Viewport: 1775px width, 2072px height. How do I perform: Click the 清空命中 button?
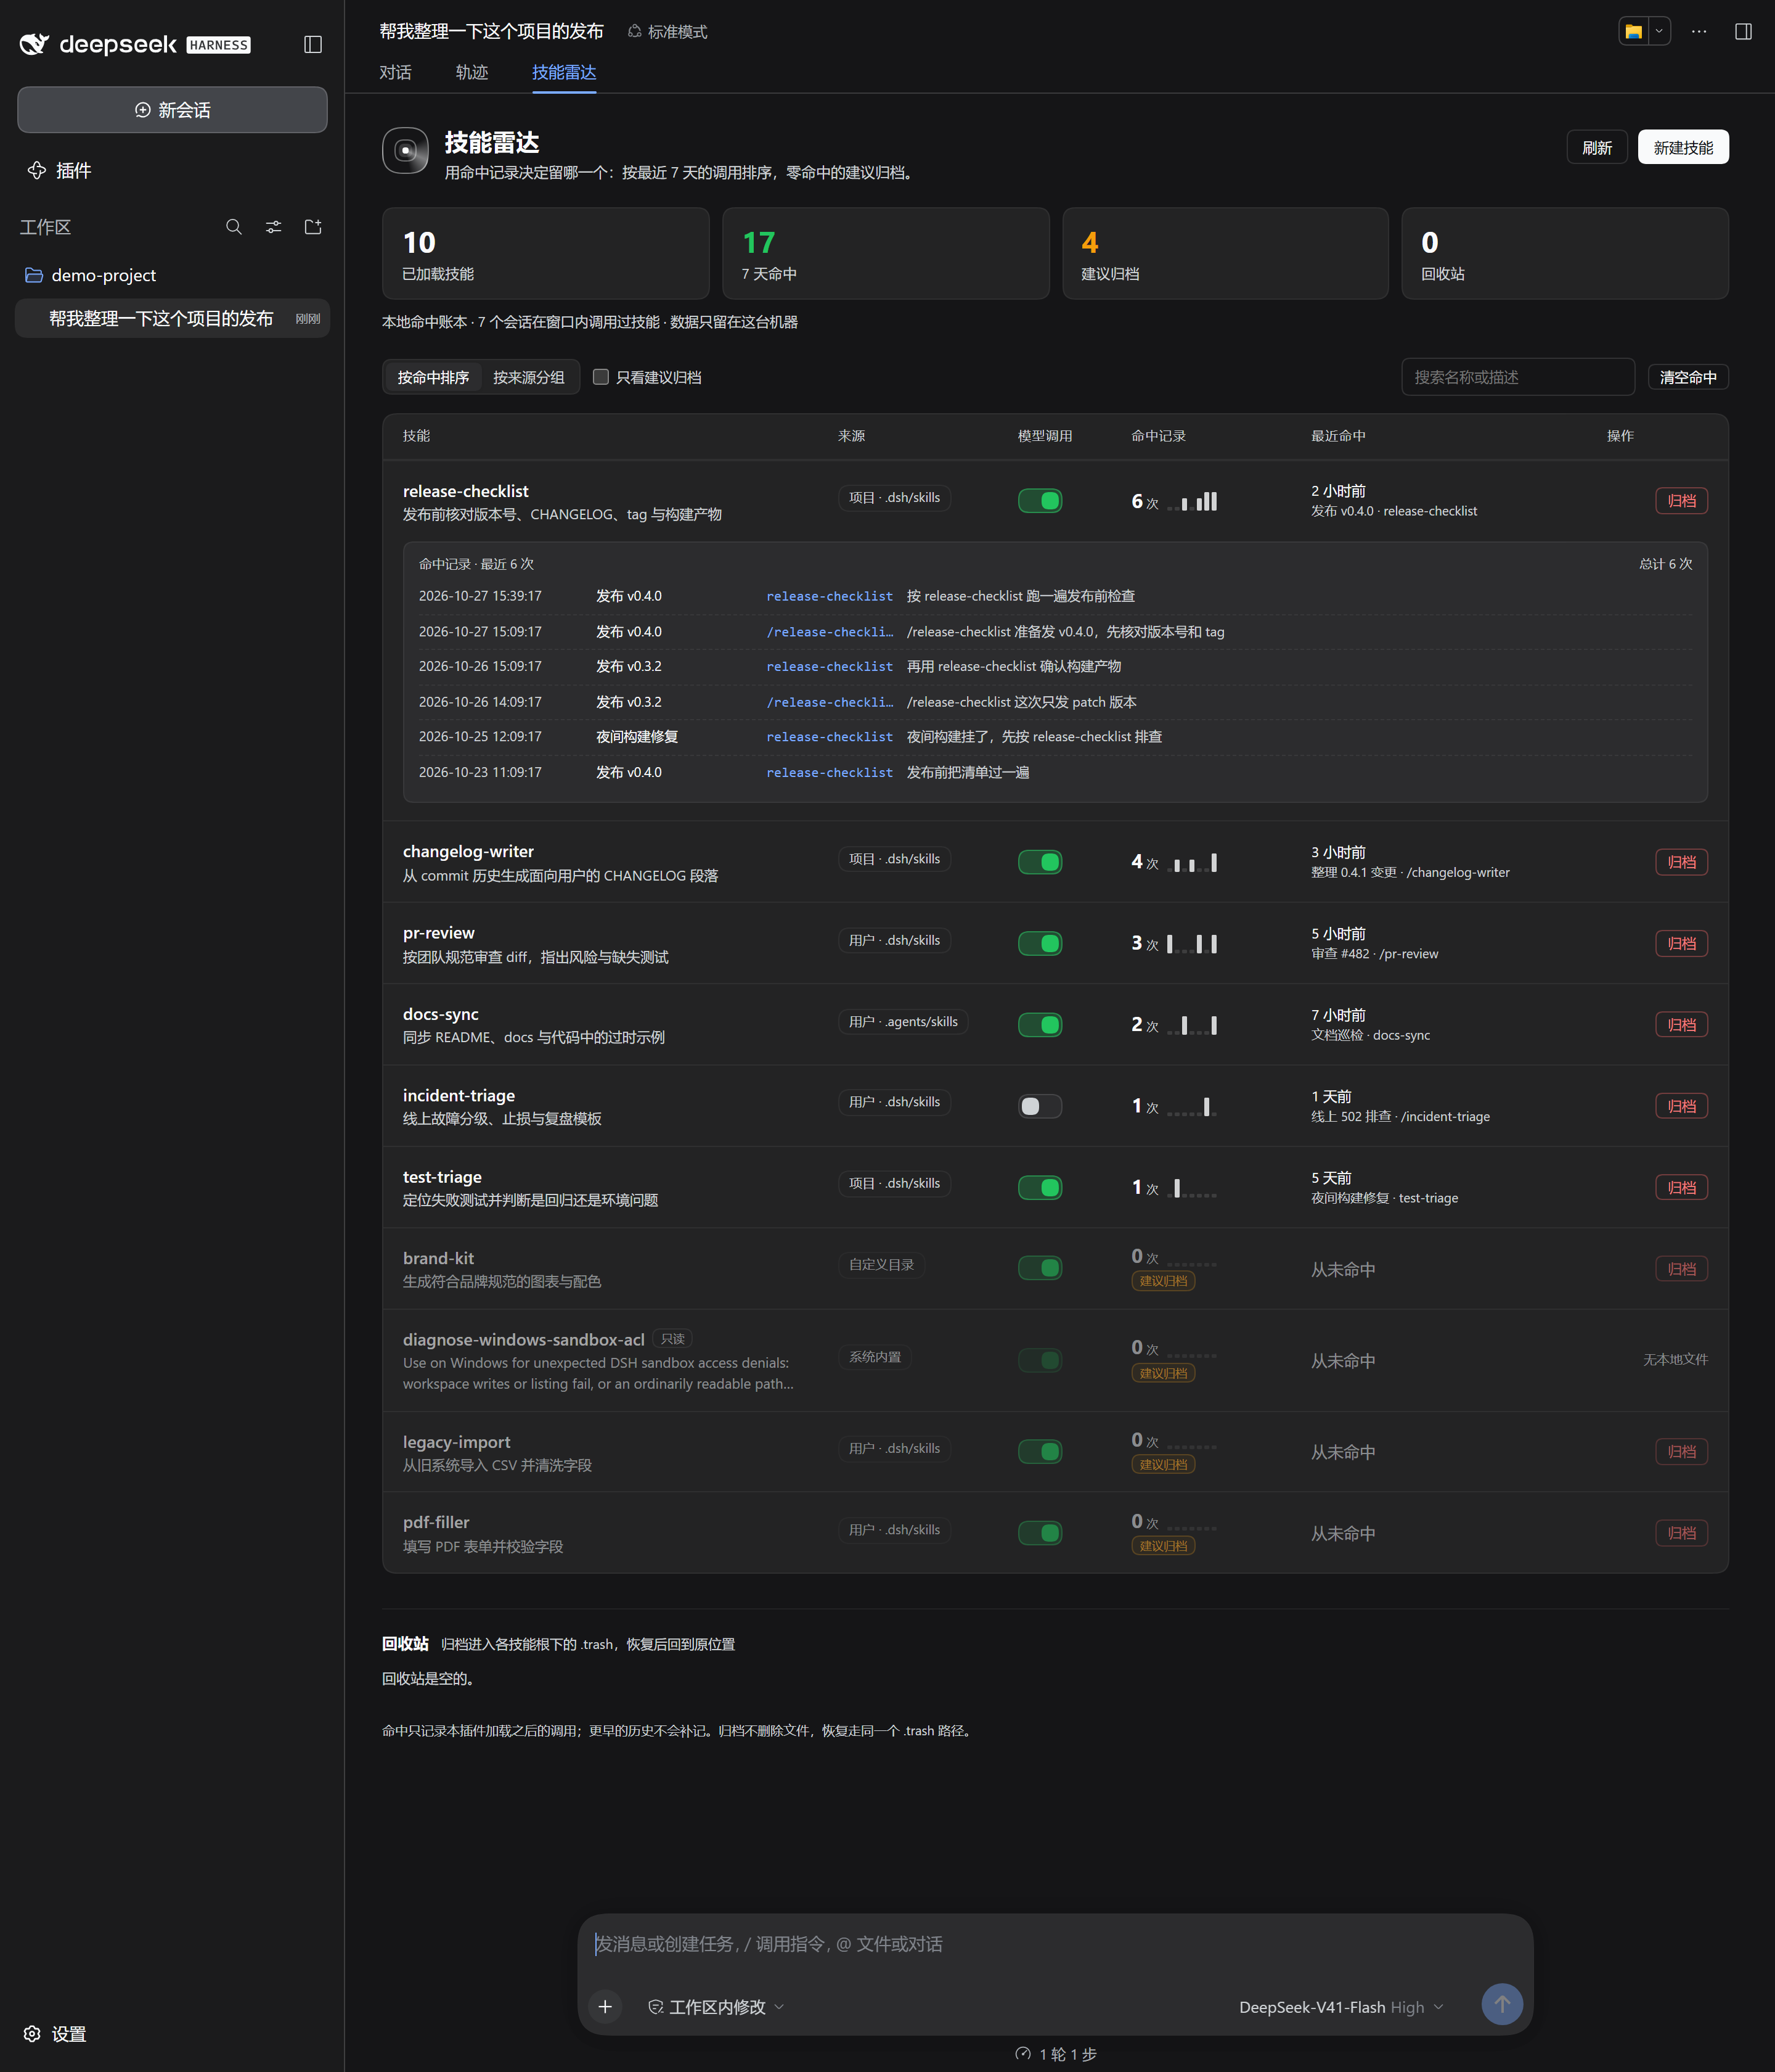tap(1688, 377)
